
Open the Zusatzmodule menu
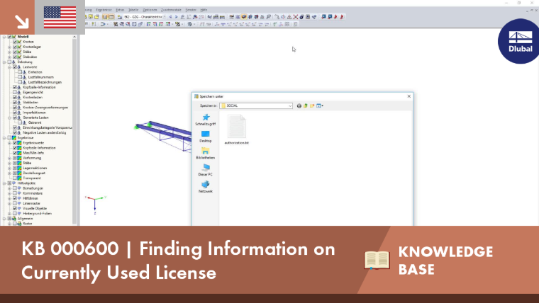tap(171, 10)
